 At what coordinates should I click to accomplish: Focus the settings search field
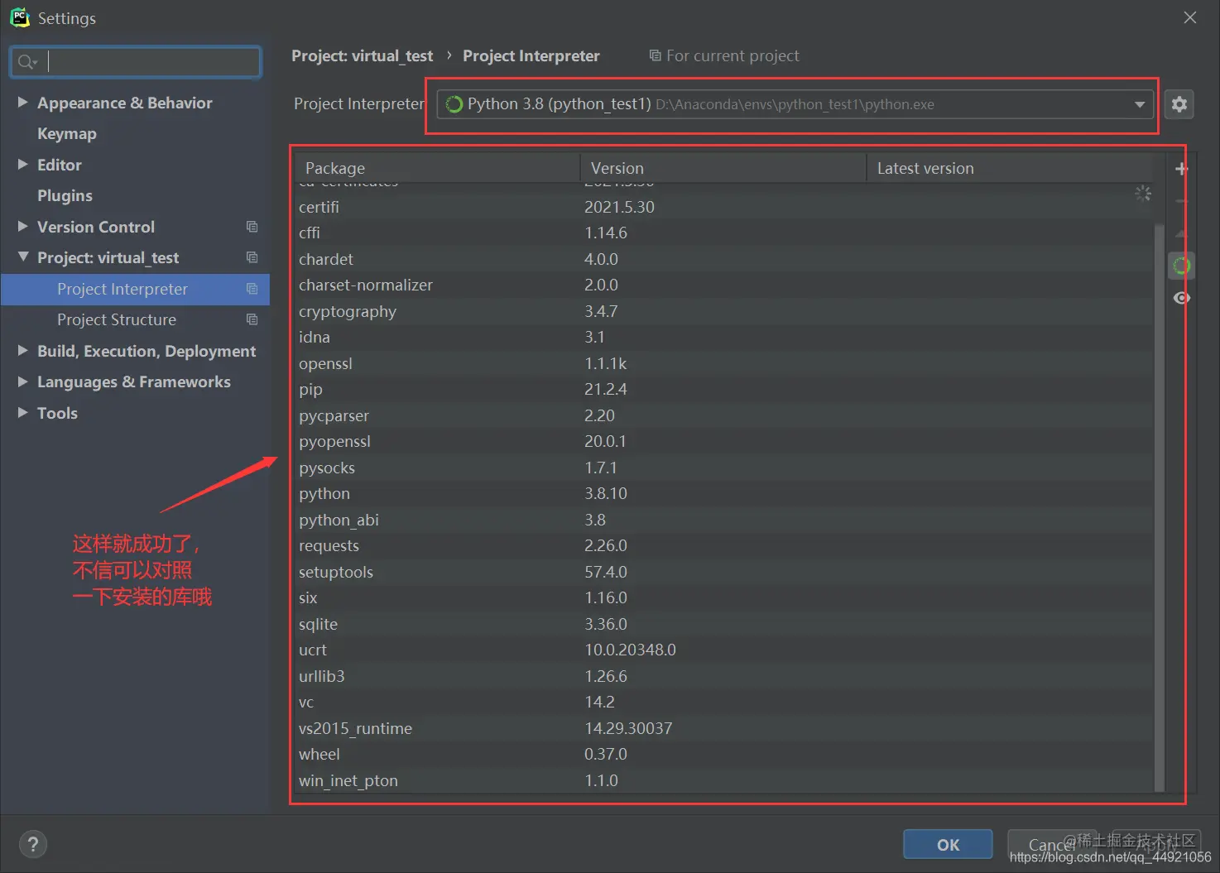(136, 62)
